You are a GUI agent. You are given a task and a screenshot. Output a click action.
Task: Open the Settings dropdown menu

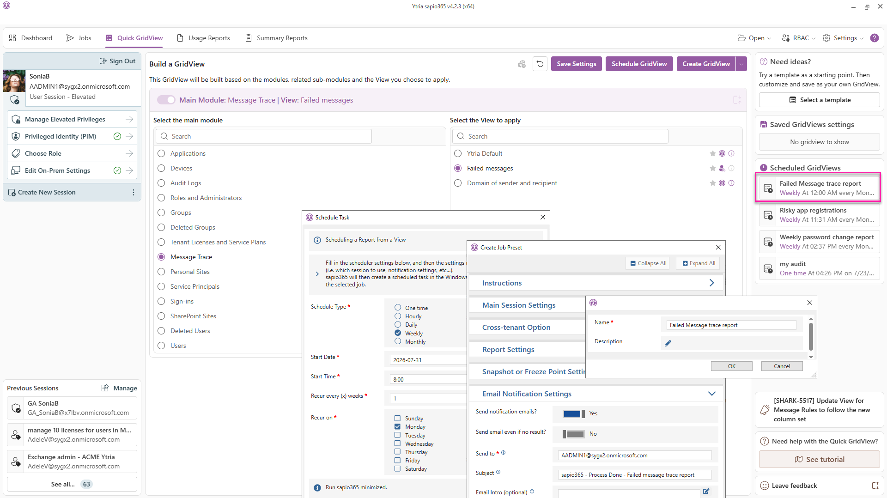(843, 38)
